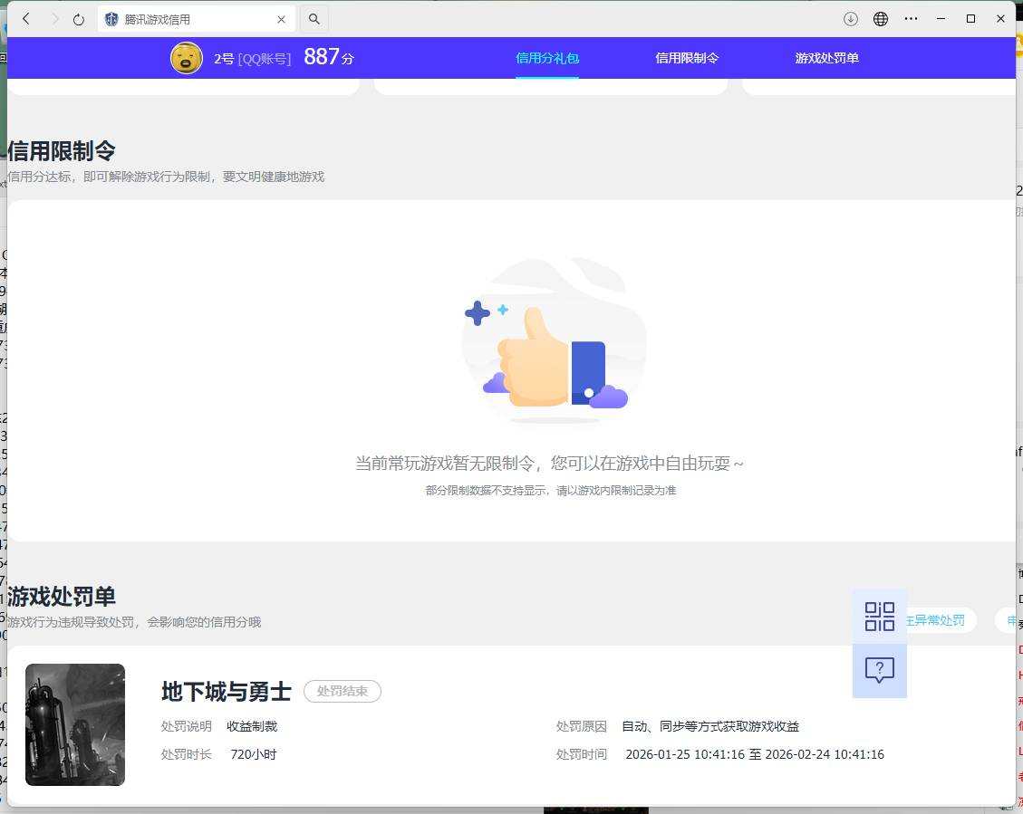Click the 887分 credit score
This screenshot has height=814, width=1023.
329,57
